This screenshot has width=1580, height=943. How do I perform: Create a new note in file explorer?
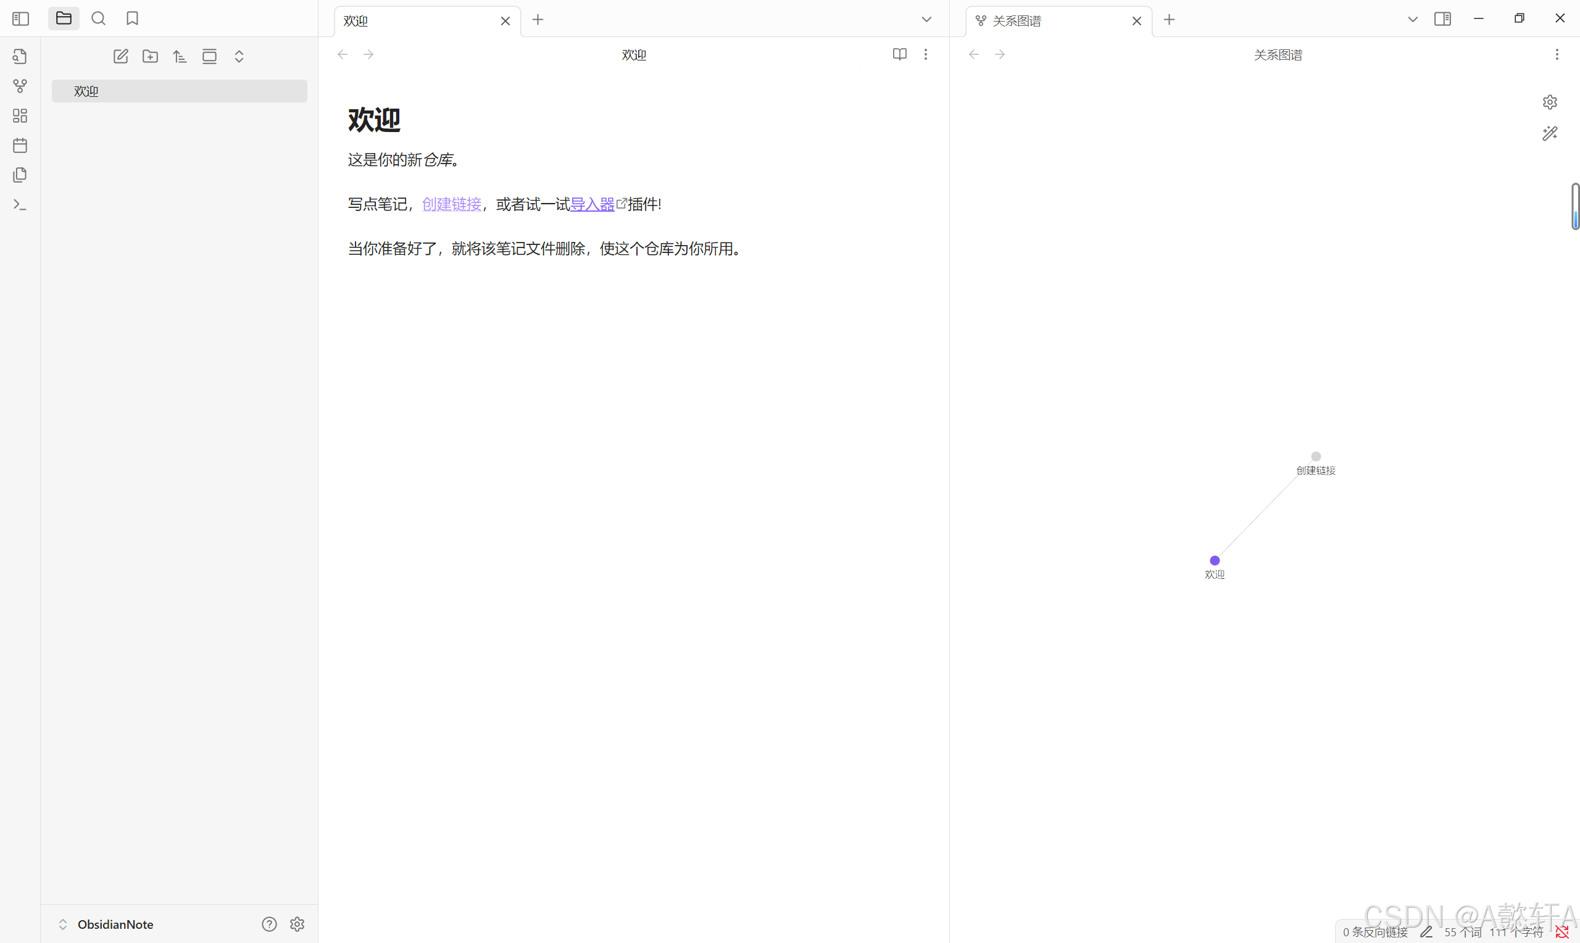coord(121,57)
